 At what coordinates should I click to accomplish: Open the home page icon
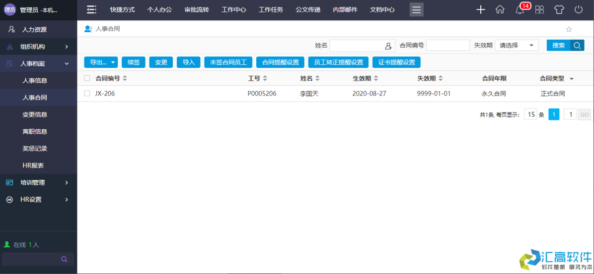point(500,10)
